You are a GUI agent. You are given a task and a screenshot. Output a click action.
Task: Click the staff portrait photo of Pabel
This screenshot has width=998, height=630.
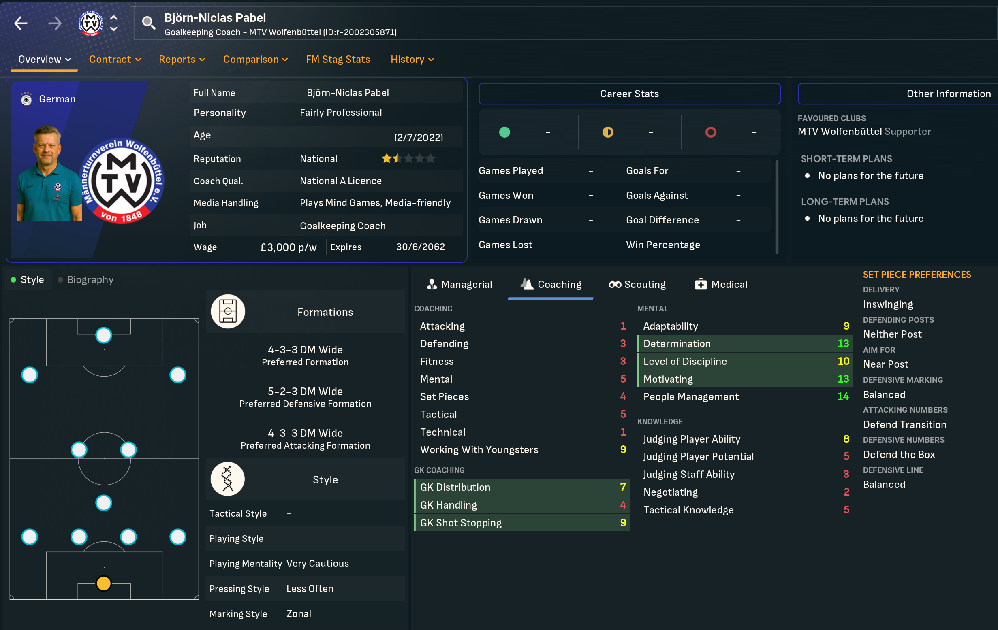coord(49,174)
